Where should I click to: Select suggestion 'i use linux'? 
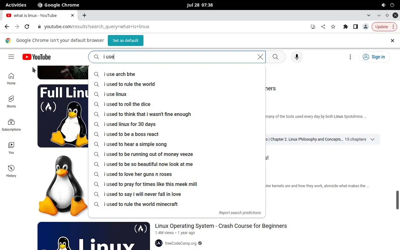[177, 94]
